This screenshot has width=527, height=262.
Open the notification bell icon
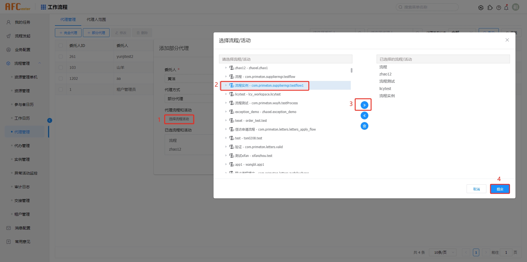tap(506, 7)
